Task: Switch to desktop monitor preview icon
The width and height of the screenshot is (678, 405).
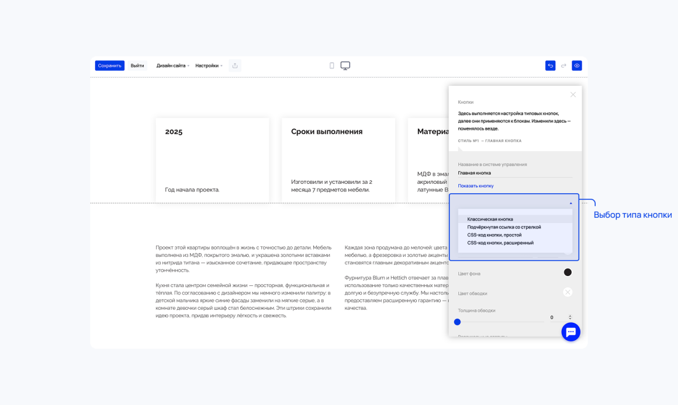Action: pyautogui.click(x=345, y=65)
